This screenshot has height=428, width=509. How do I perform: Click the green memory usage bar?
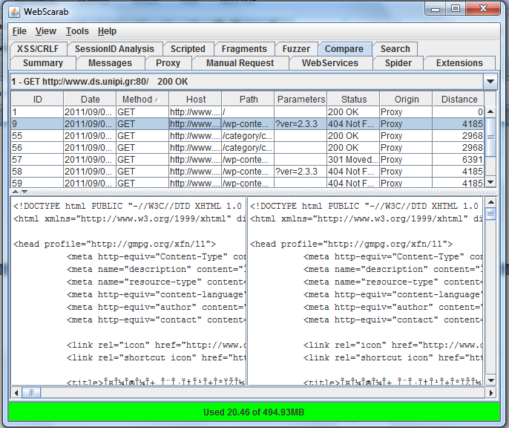click(x=254, y=412)
